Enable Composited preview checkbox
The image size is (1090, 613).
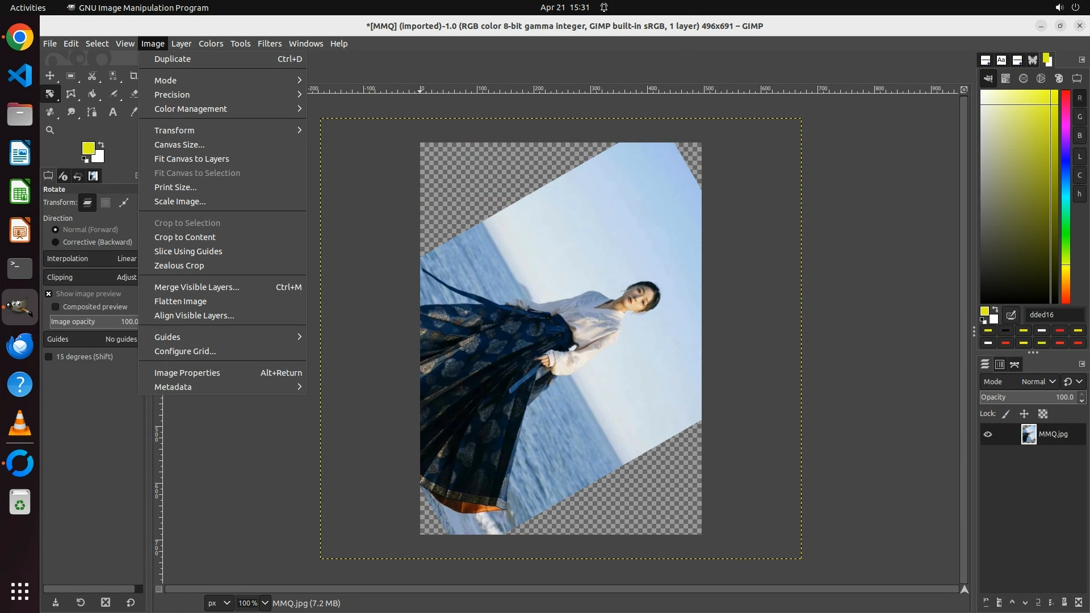(x=56, y=307)
